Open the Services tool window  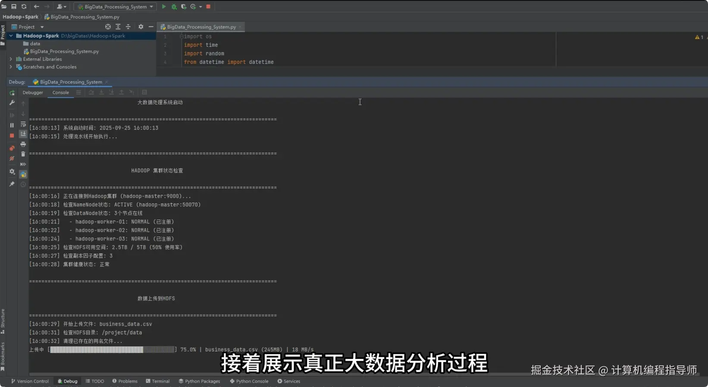pos(289,381)
